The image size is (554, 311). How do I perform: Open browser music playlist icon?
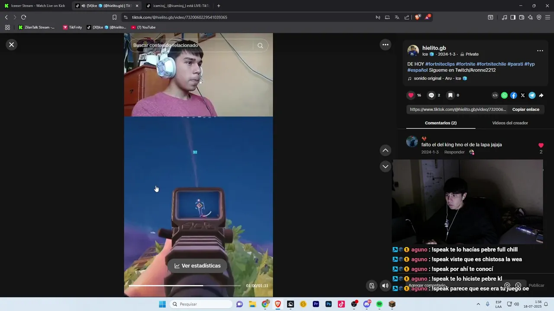coord(504,17)
